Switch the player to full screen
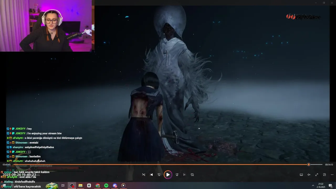Image resolution: width=336 pixels, height=189 pixels. tap(317, 175)
